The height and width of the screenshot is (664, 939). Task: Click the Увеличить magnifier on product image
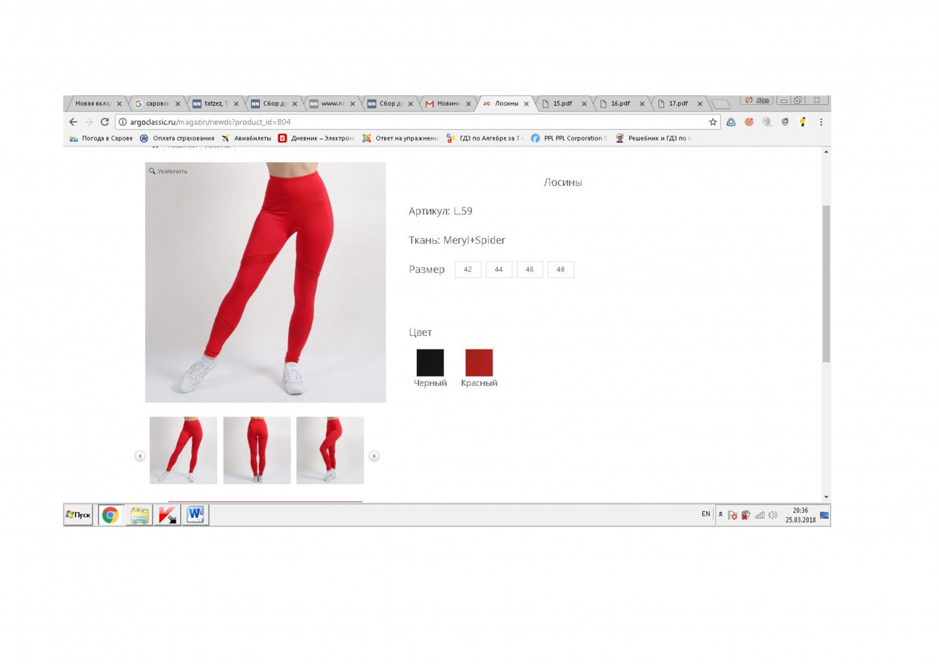(x=168, y=171)
